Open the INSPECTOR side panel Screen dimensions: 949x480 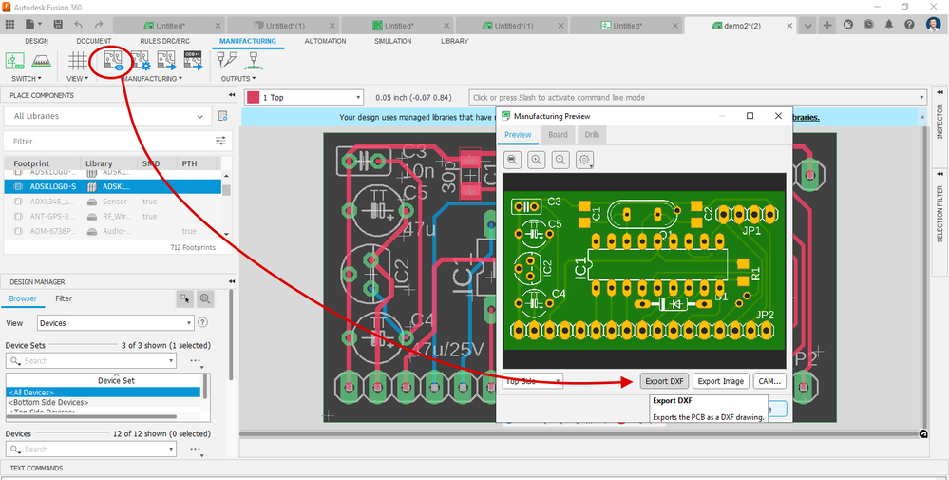940,121
